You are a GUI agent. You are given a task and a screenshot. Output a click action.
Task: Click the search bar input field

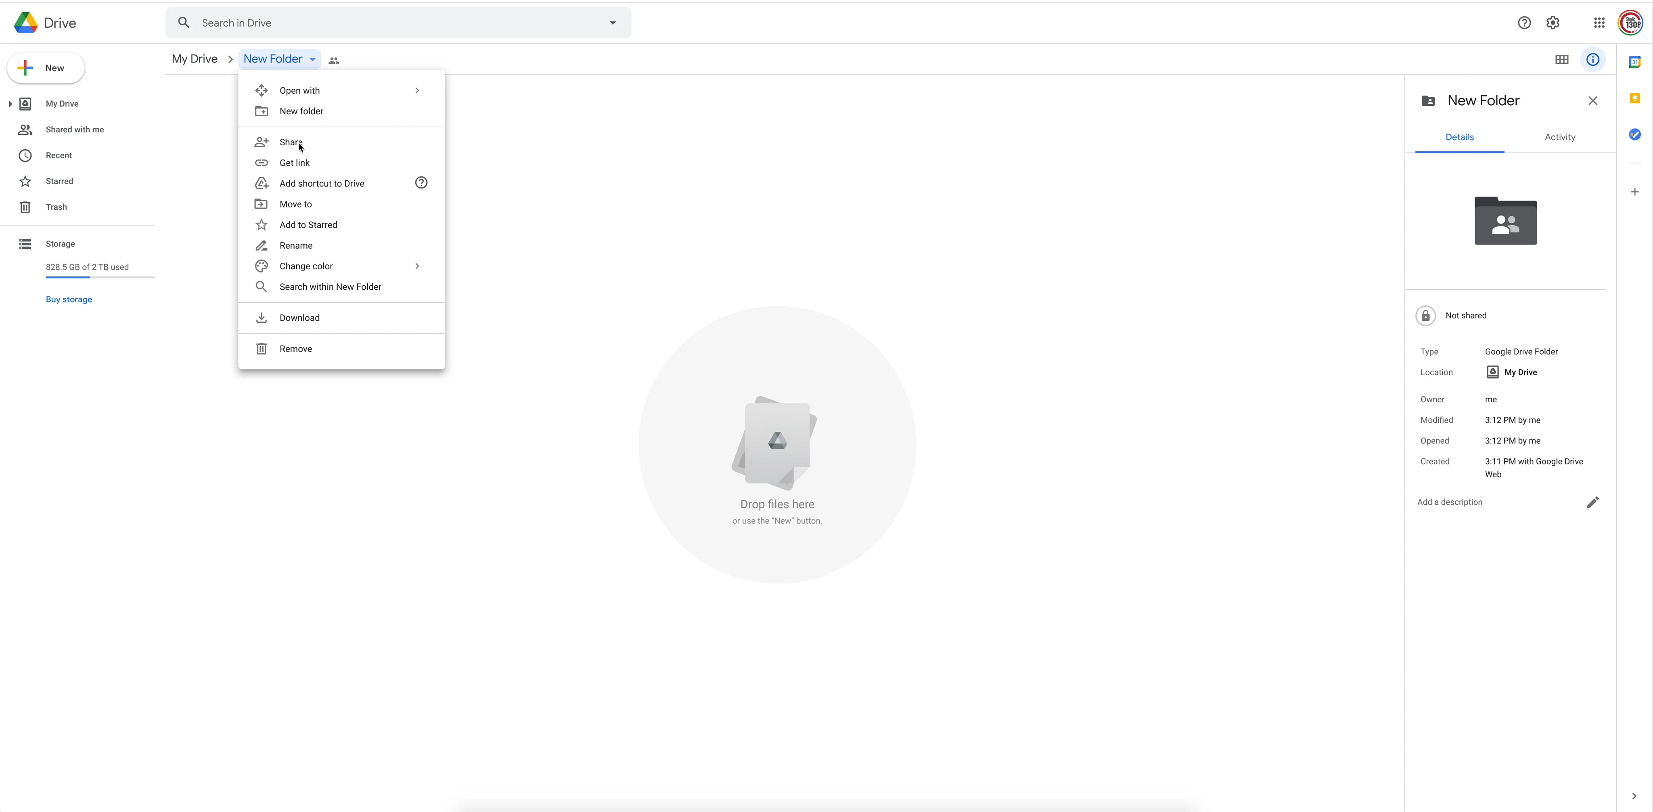click(398, 22)
